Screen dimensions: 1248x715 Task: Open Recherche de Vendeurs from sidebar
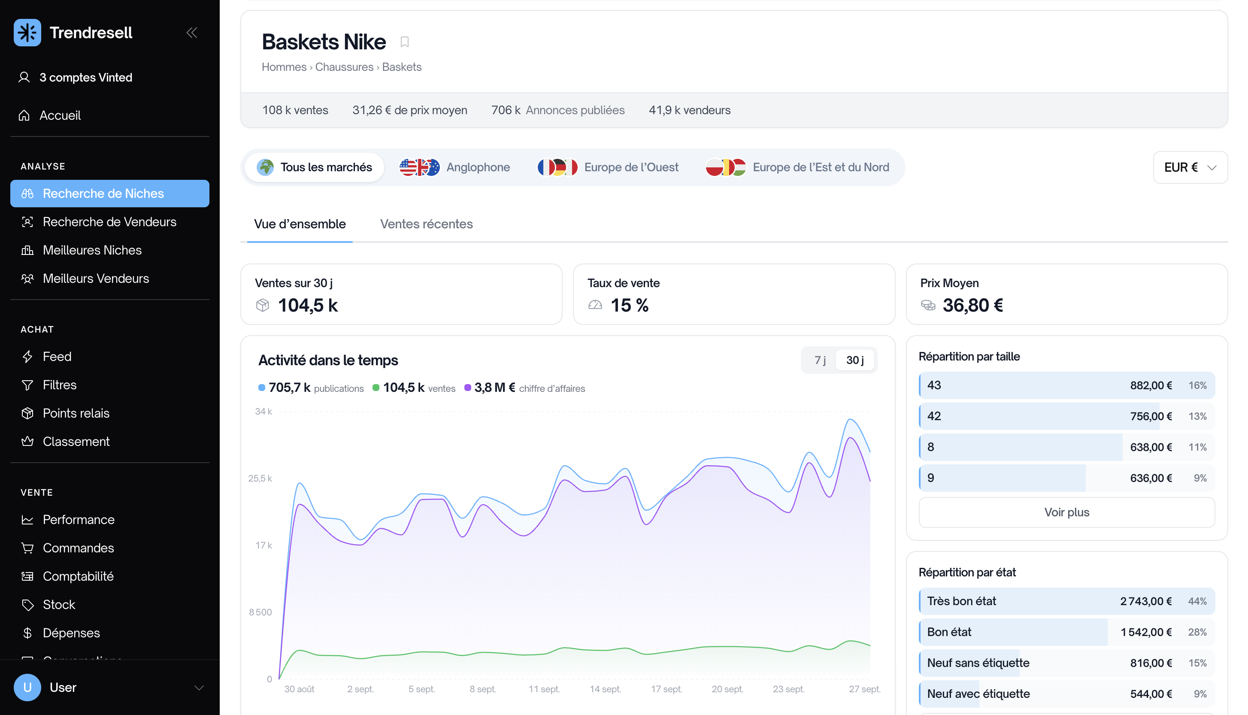pyautogui.click(x=110, y=222)
